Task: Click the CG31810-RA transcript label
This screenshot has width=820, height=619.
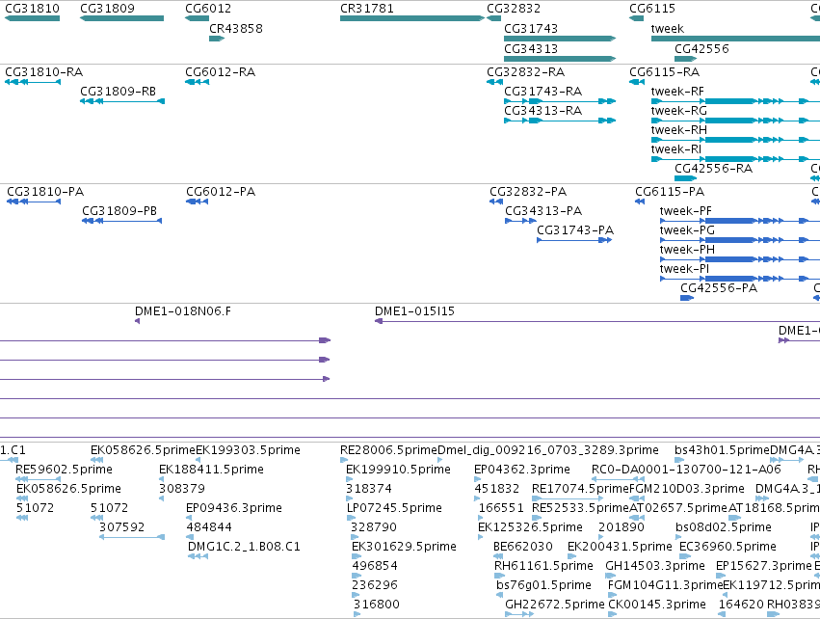Action: click(x=44, y=71)
